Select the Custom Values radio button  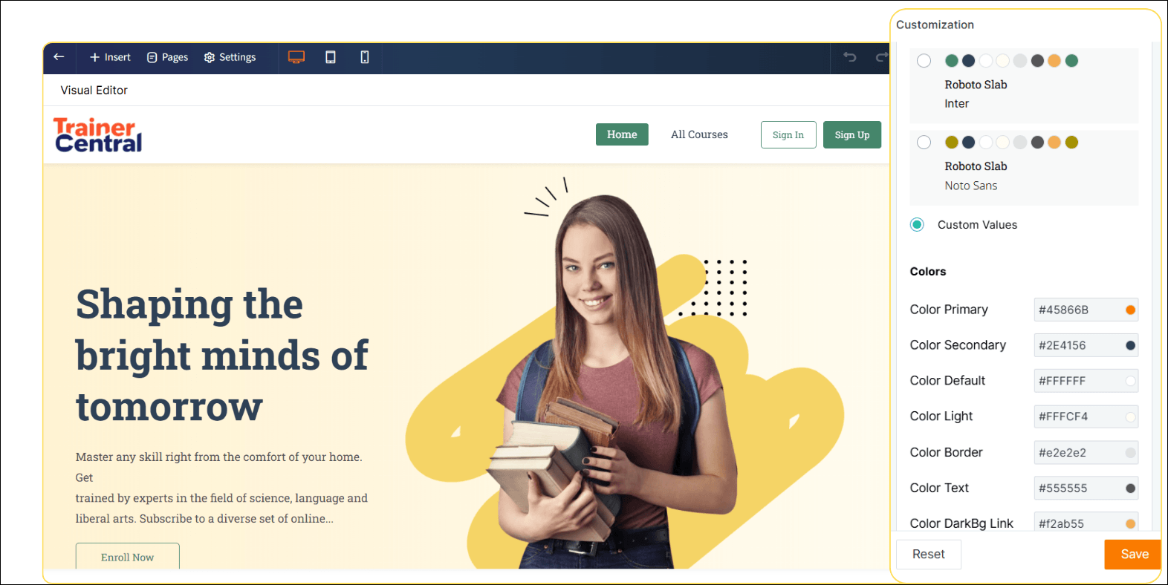point(918,225)
